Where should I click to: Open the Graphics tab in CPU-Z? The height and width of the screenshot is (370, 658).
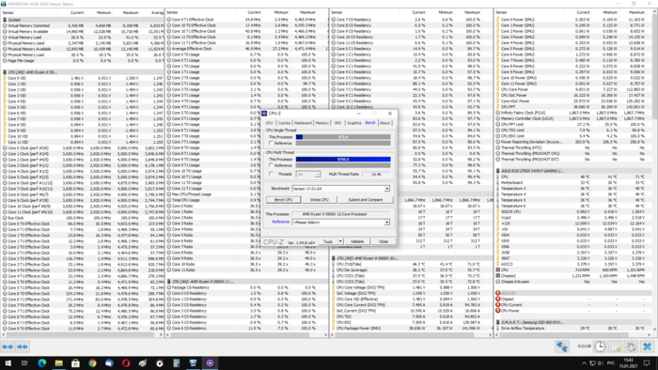tap(353, 123)
